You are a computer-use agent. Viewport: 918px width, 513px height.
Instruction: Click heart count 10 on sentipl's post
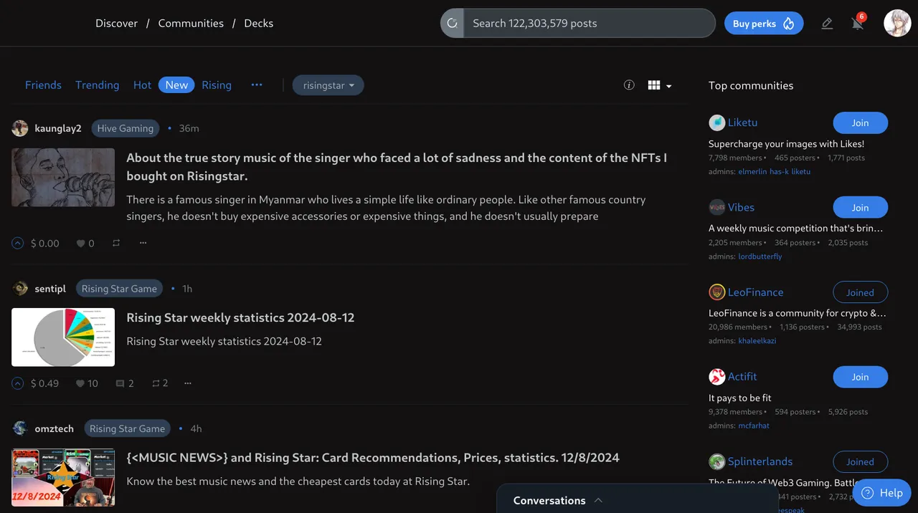(x=87, y=383)
